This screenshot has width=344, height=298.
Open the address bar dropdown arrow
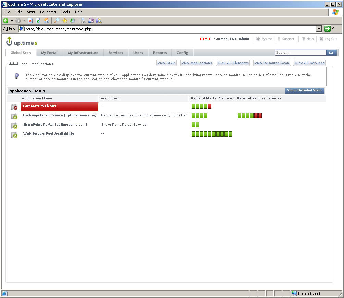pos(319,29)
